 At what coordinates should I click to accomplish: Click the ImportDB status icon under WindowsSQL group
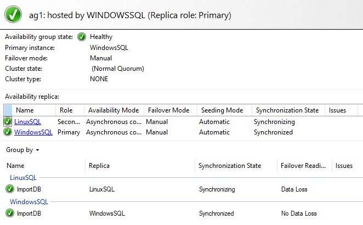coord(10,213)
